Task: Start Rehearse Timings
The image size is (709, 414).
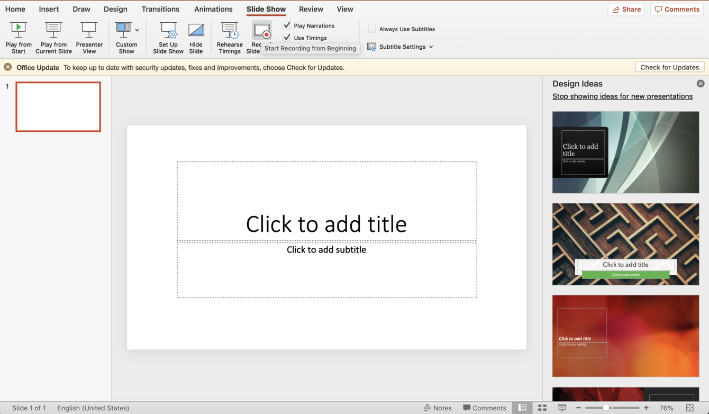Action: (230, 31)
